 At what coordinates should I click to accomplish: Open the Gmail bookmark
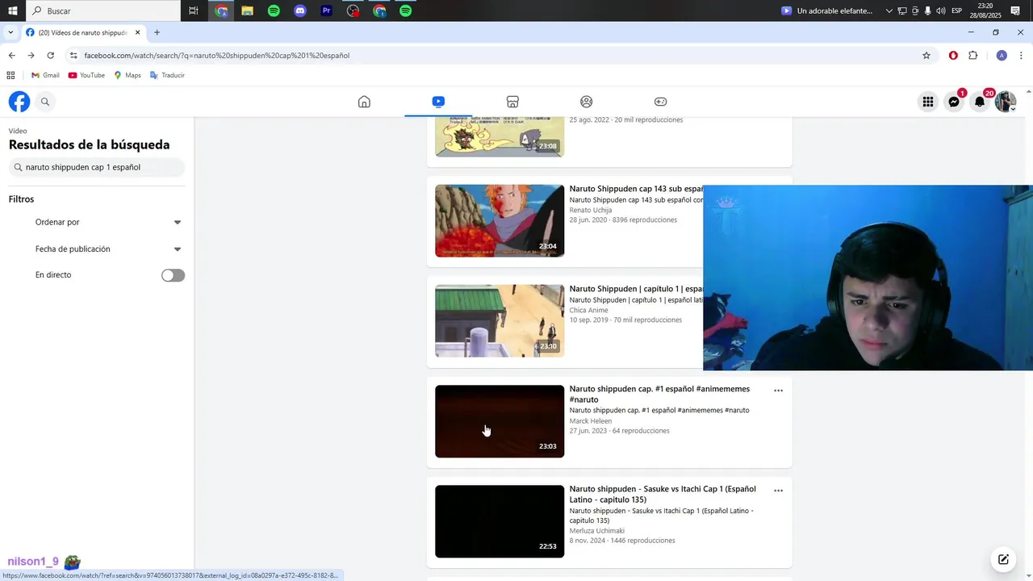coord(45,75)
